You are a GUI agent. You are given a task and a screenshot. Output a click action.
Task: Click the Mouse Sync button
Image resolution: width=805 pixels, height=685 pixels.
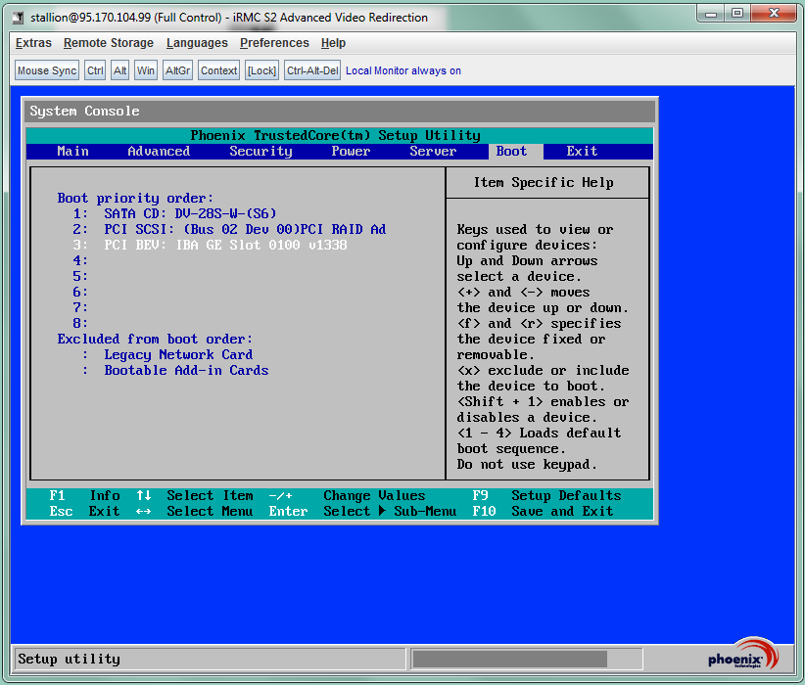47,70
